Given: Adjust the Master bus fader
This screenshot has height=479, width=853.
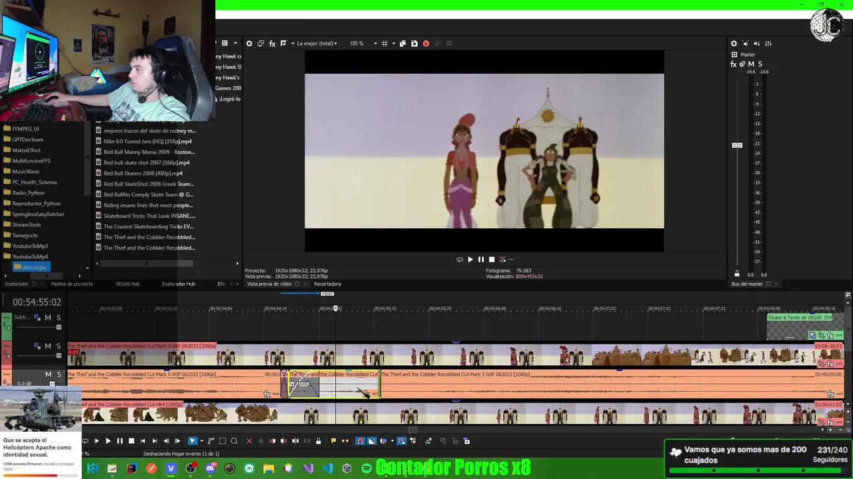Looking at the screenshot, I should (x=737, y=145).
